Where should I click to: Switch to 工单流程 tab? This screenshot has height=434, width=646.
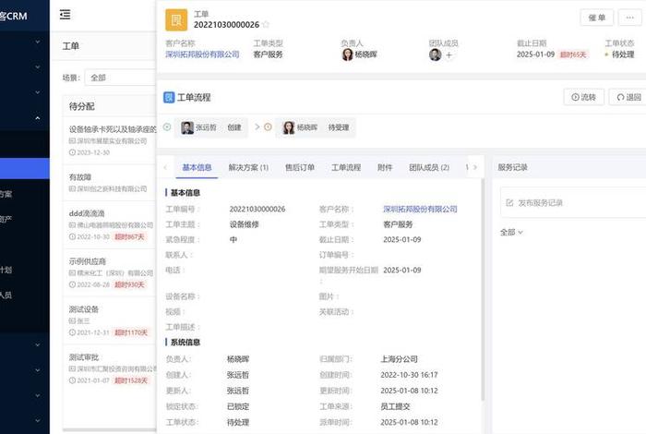(346, 167)
